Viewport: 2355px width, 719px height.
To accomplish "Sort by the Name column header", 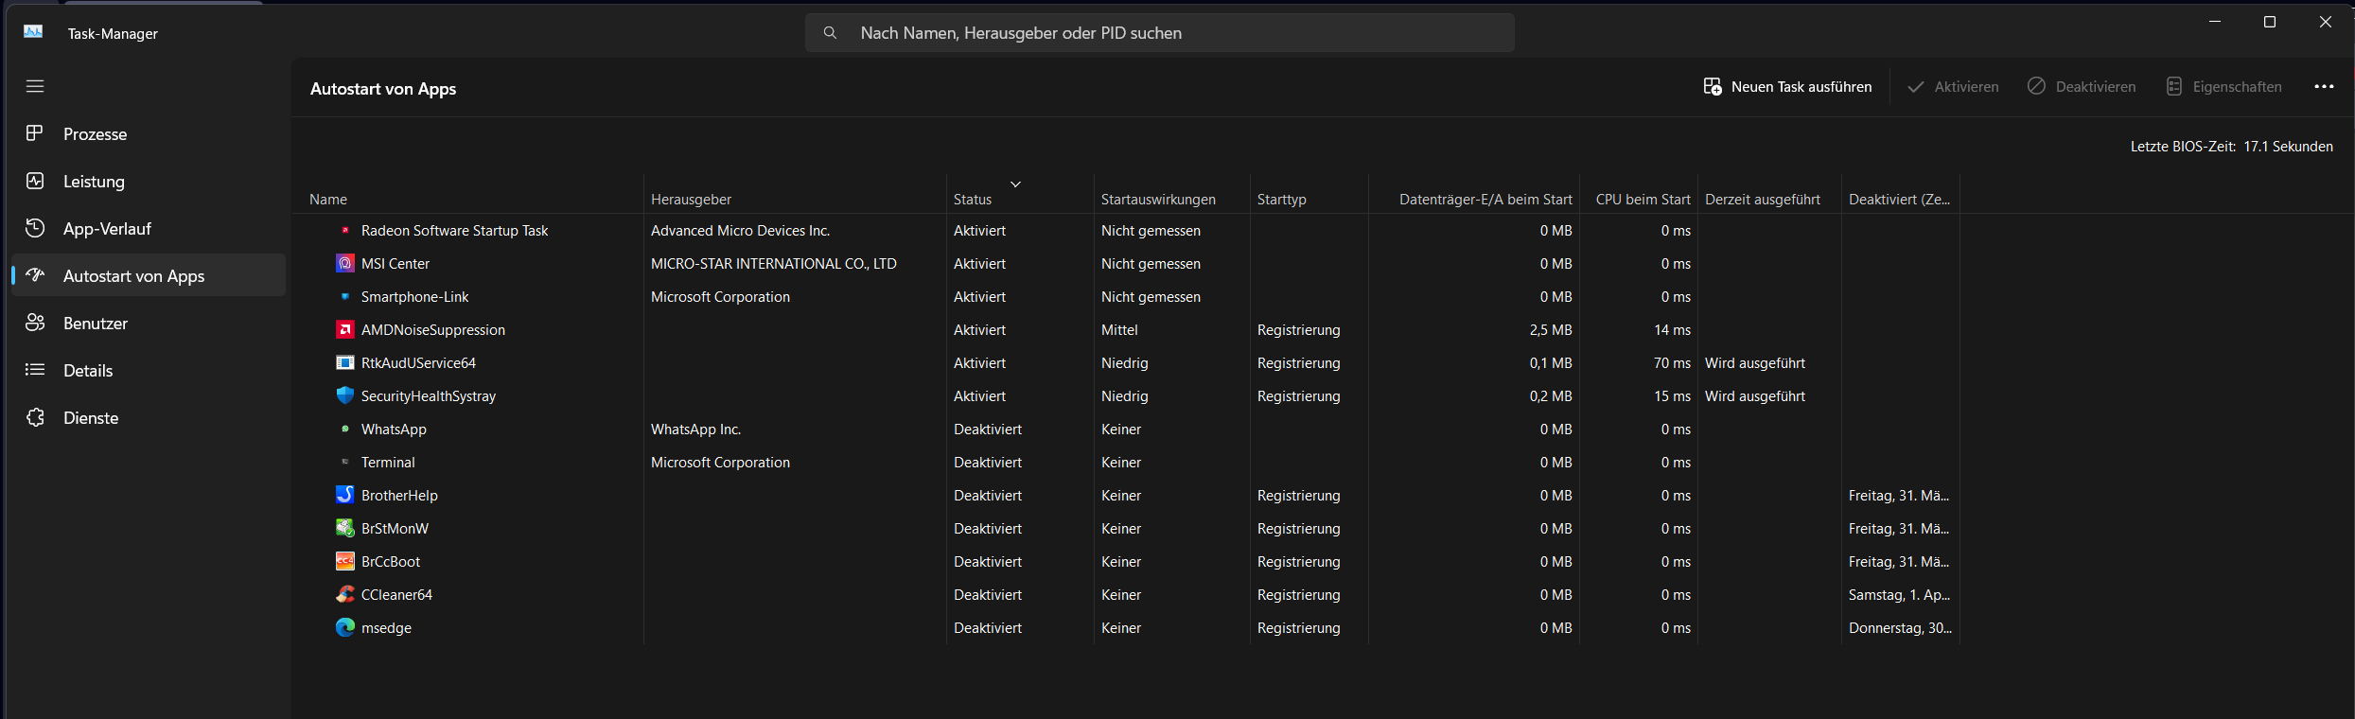I will [328, 200].
